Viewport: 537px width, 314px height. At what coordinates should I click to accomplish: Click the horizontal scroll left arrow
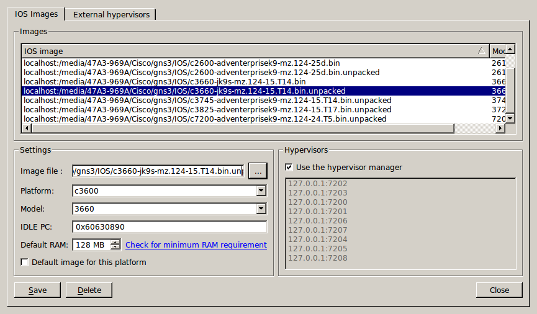(x=26, y=128)
